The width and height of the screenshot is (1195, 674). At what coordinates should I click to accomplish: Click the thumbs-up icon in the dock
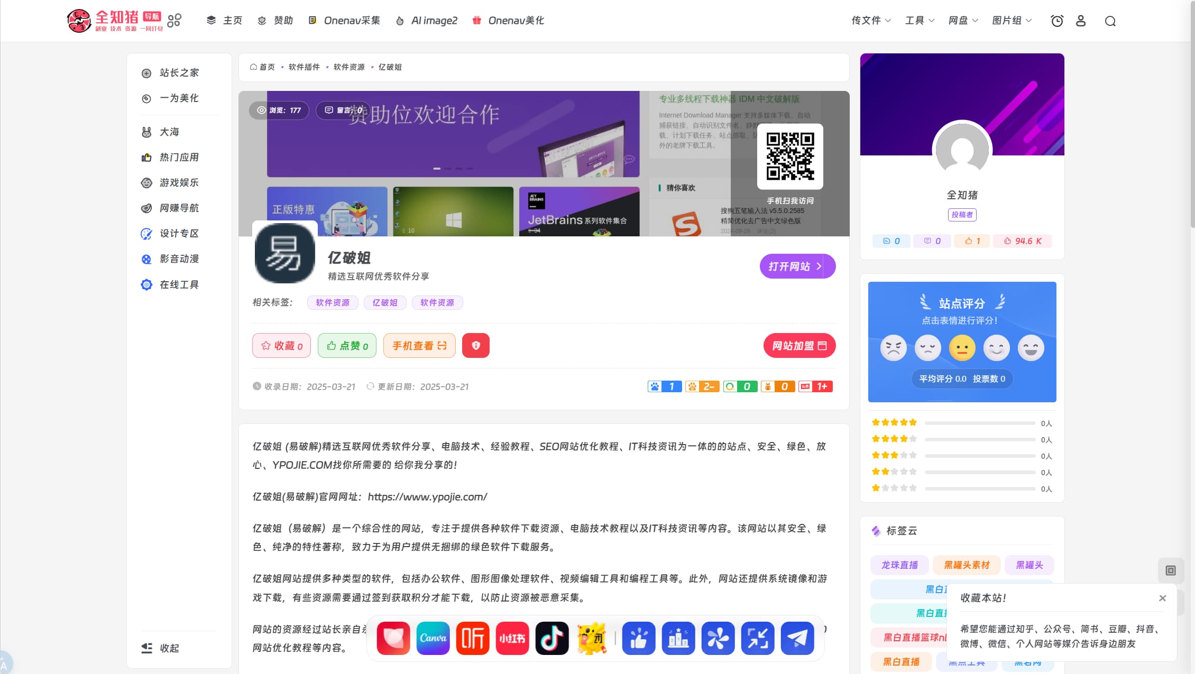639,638
